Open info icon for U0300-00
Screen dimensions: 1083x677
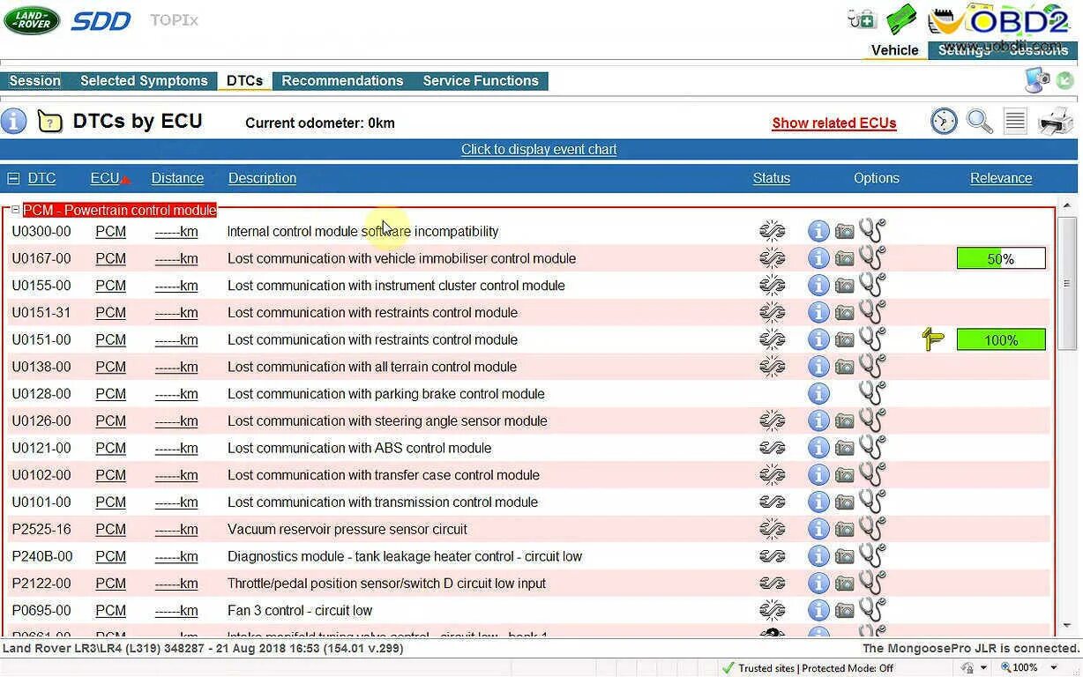click(x=818, y=232)
